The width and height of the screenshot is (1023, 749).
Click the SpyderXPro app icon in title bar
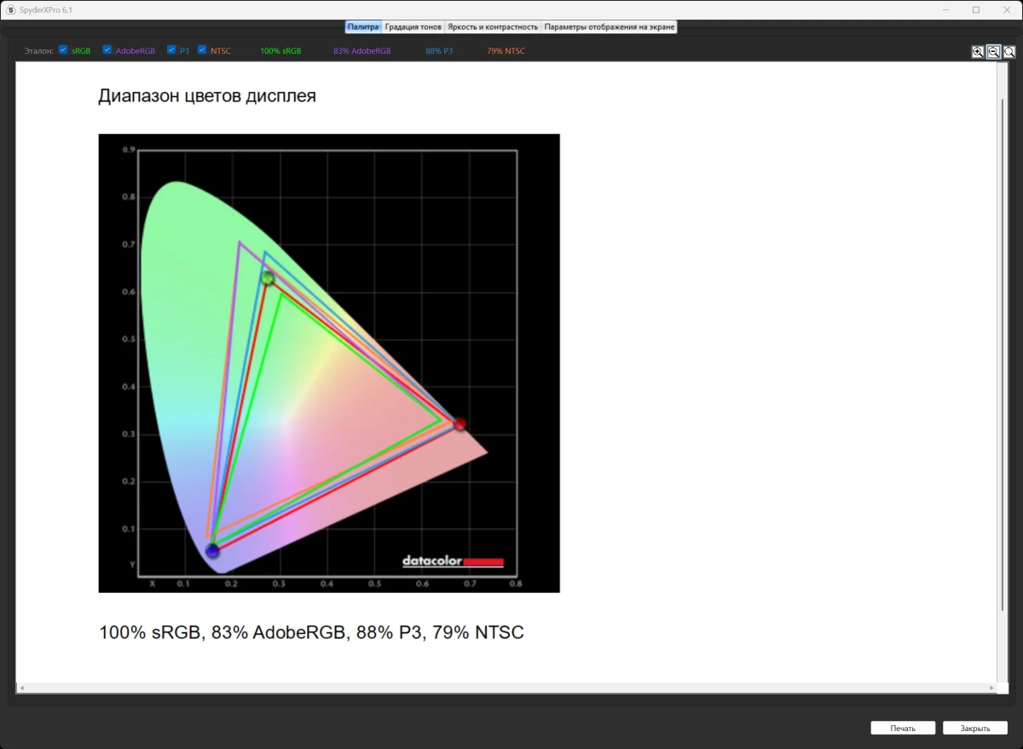pos(10,9)
